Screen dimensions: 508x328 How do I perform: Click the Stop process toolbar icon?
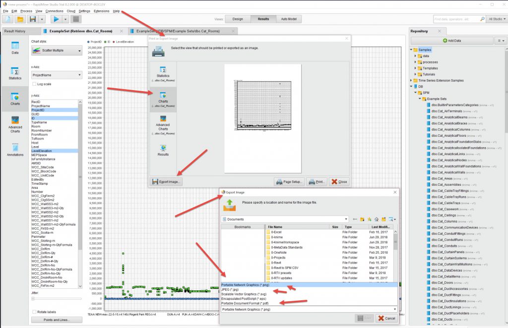(76, 19)
